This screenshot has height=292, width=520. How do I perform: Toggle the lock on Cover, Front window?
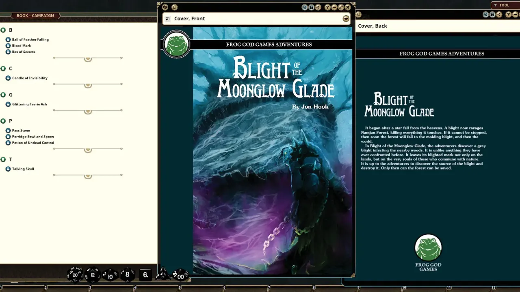pyautogui.click(x=311, y=7)
